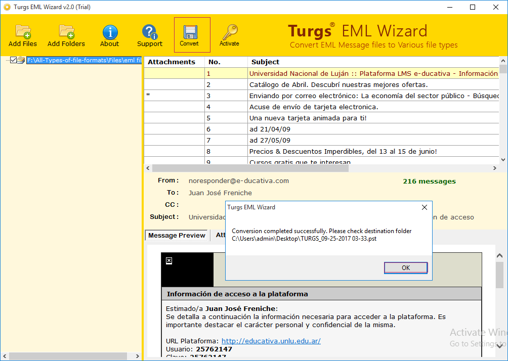Click the message list left scroll arrow

tap(148, 168)
